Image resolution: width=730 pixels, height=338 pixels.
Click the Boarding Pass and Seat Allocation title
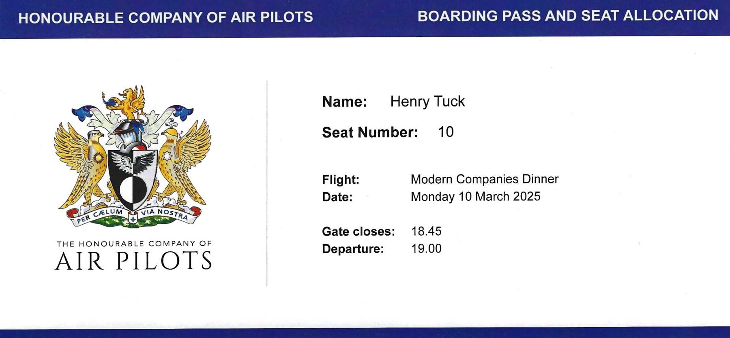coord(568,16)
